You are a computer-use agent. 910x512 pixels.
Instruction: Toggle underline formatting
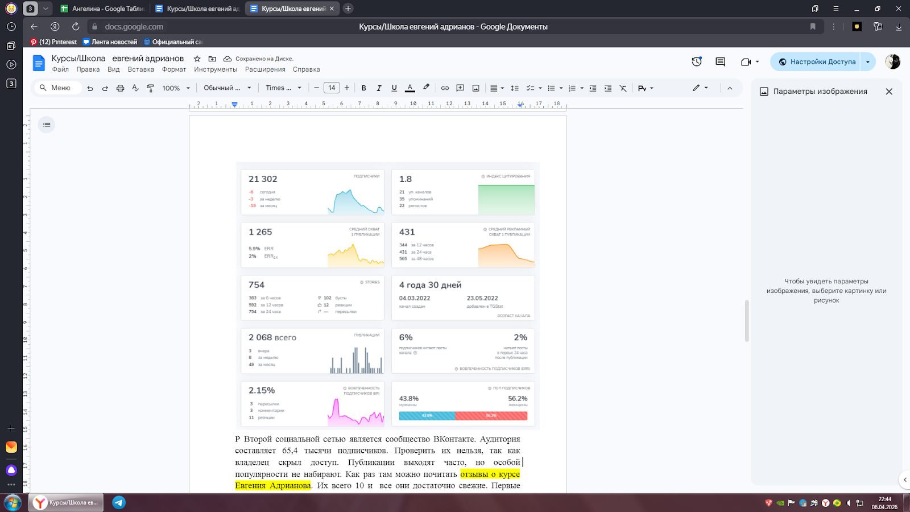pos(394,88)
